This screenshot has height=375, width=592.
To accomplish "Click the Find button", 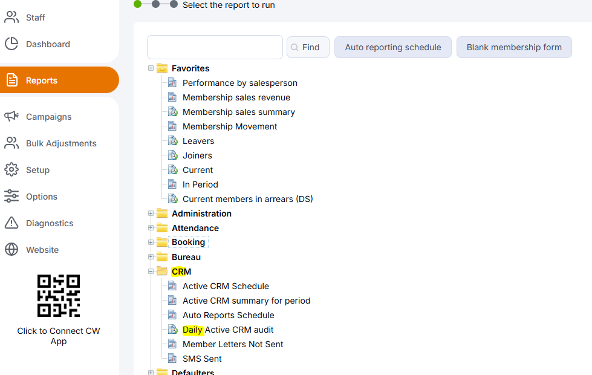I will tap(308, 47).
